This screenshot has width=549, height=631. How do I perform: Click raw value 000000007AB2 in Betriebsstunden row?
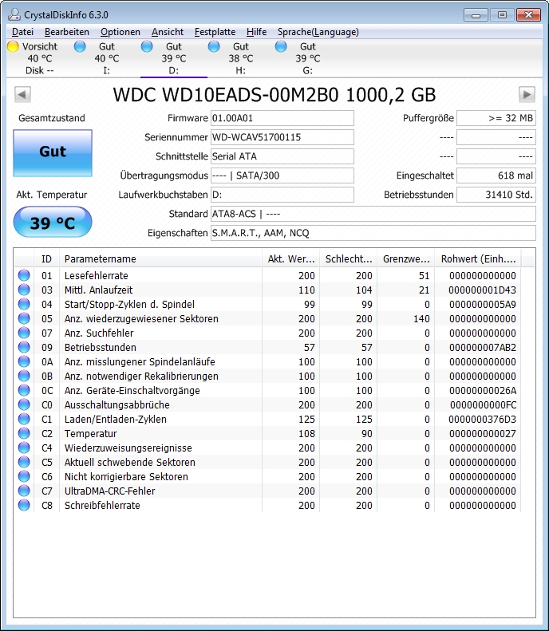click(483, 347)
